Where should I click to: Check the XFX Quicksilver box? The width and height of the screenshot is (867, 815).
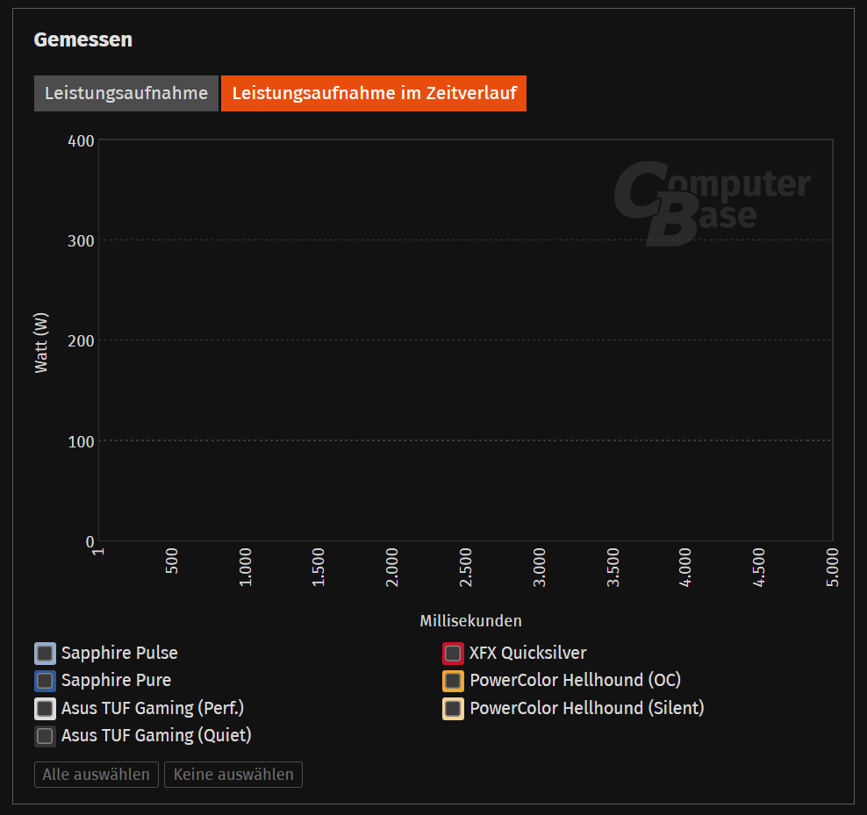(453, 654)
